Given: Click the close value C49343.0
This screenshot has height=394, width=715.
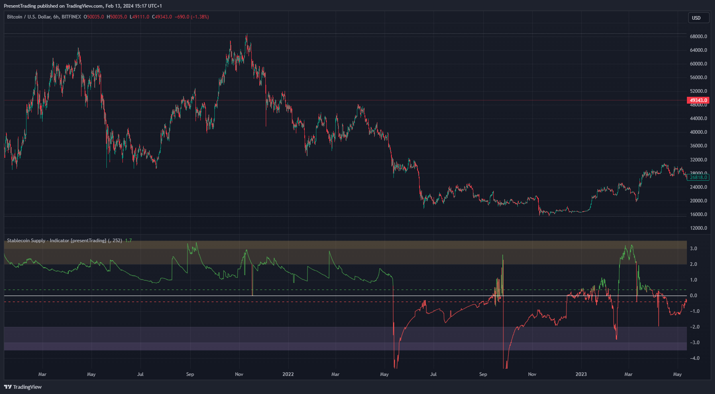Looking at the screenshot, I should click(x=162, y=17).
